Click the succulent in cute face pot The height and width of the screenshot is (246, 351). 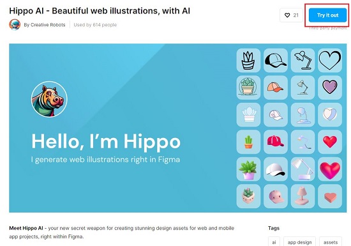tap(248, 196)
